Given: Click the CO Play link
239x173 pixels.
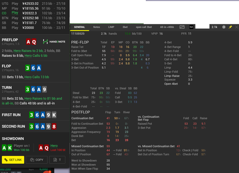Looking at the screenshot, I should pos(15,13).
